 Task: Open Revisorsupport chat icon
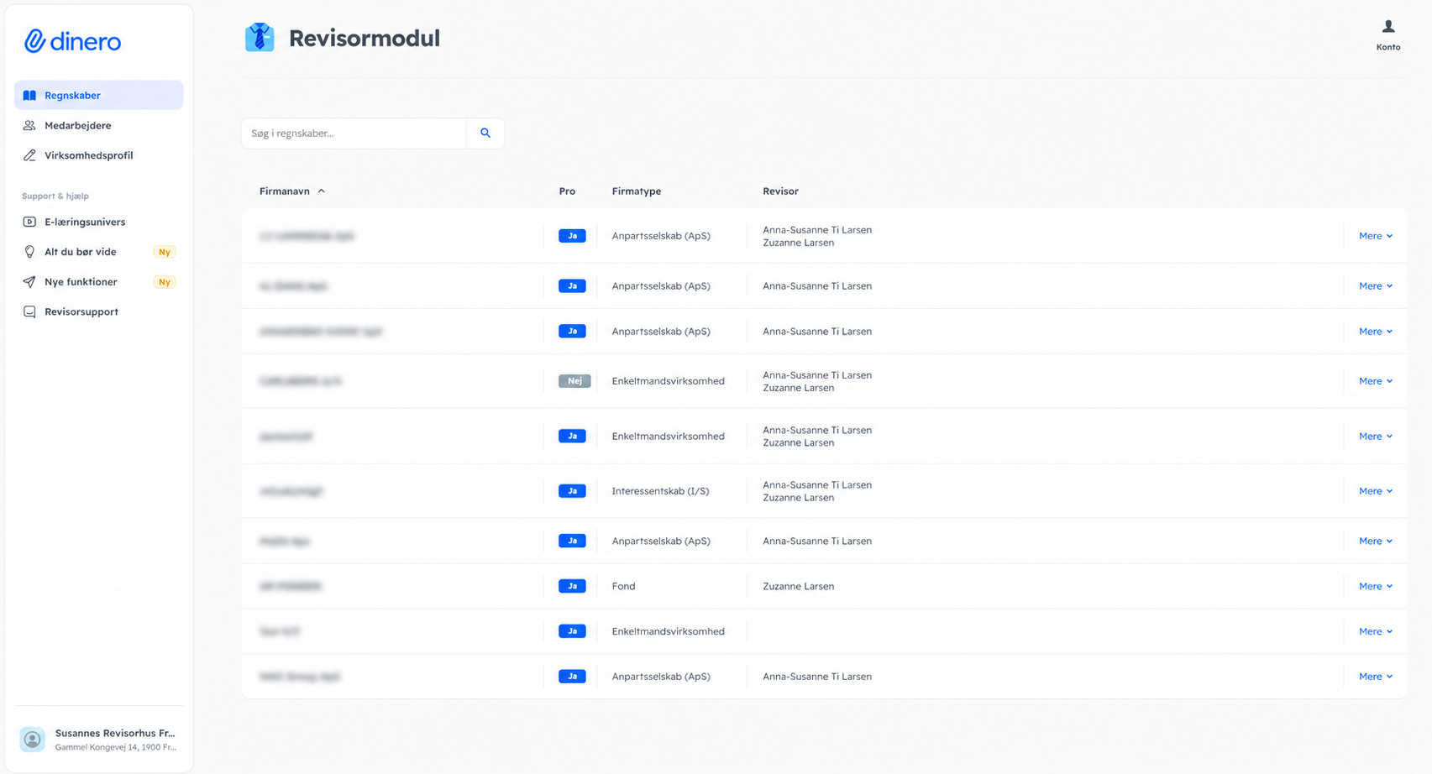29,311
